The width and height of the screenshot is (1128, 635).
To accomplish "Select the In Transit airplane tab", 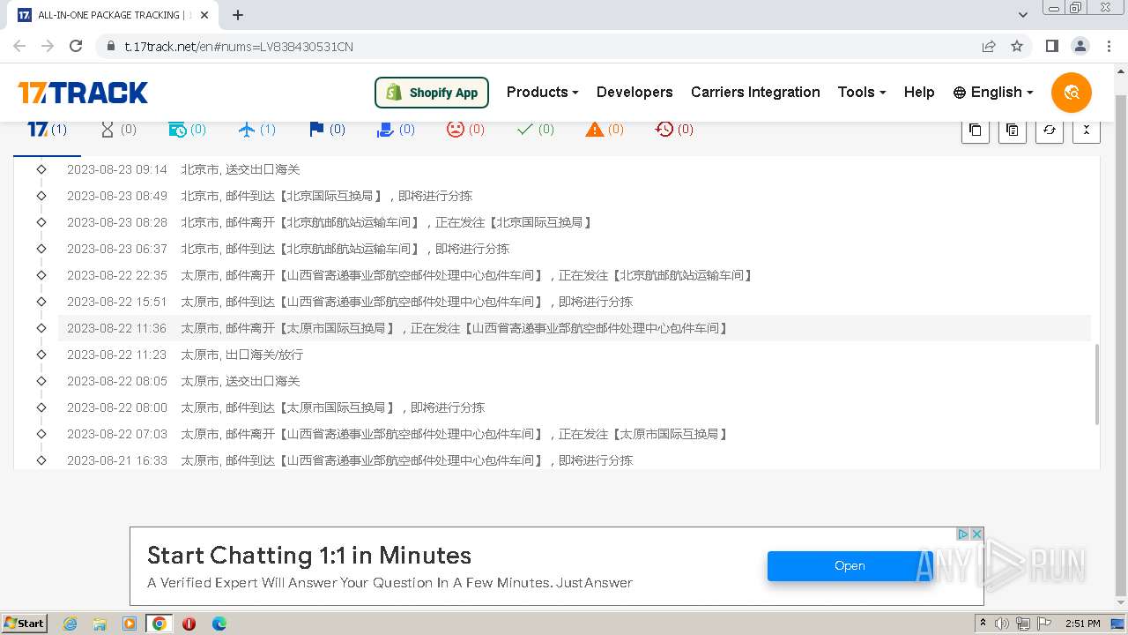I will click(x=256, y=129).
